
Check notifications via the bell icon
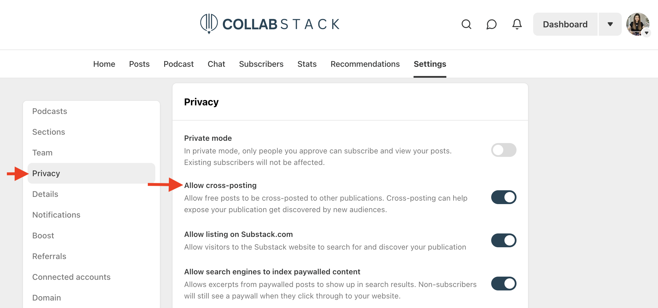pyautogui.click(x=516, y=24)
